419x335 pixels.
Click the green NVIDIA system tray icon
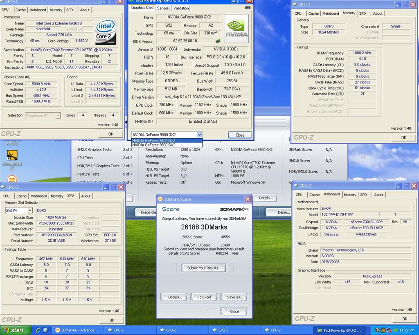395,330
